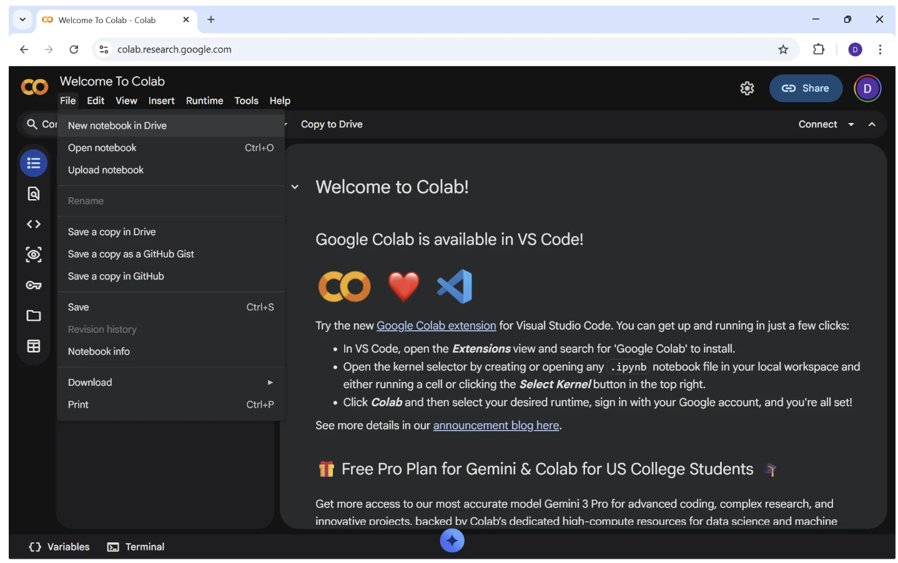Click the Colab logo in header
The width and height of the screenshot is (898, 563).
(34, 87)
